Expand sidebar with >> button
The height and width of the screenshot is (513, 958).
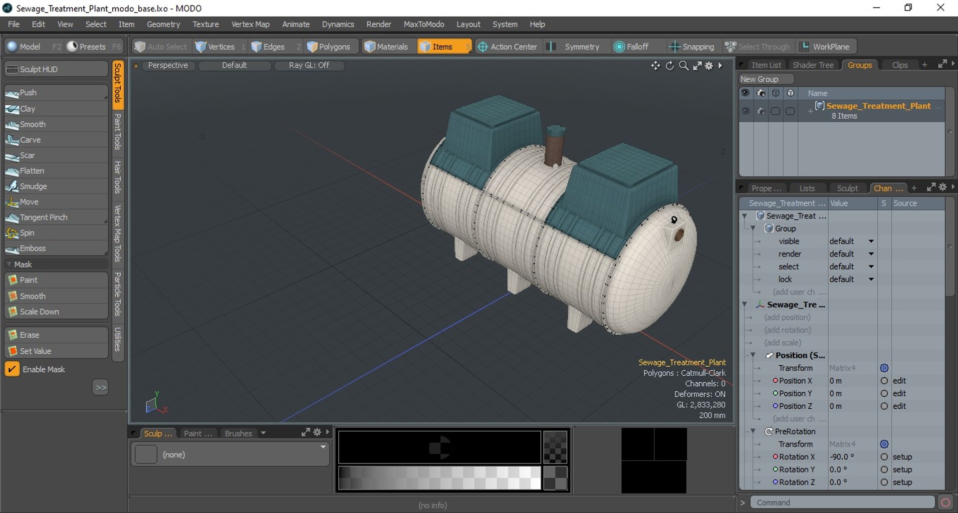click(101, 387)
